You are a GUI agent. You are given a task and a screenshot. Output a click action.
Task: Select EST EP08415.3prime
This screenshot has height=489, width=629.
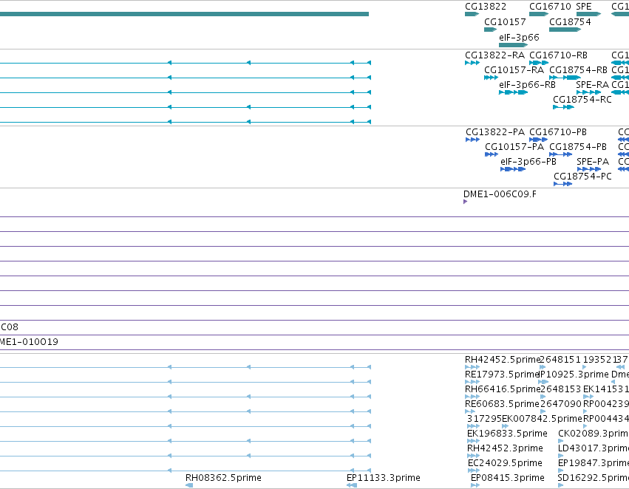tap(508, 478)
